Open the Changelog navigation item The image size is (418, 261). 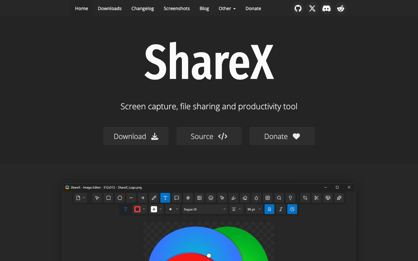[x=143, y=8]
